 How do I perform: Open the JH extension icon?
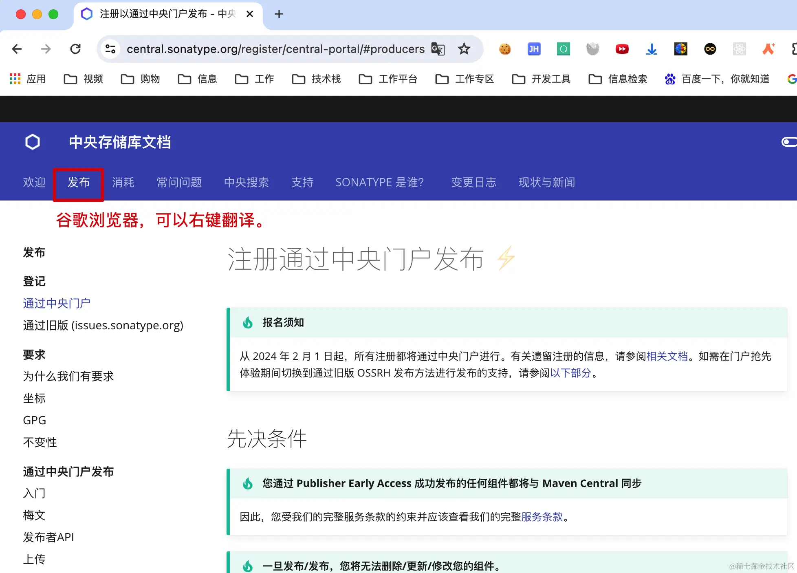[x=534, y=49]
